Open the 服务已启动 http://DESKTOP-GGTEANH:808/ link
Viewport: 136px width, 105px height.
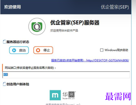(90, 60)
